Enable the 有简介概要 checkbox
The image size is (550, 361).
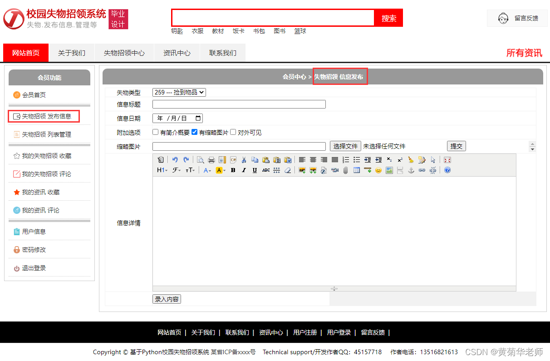coord(155,132)
